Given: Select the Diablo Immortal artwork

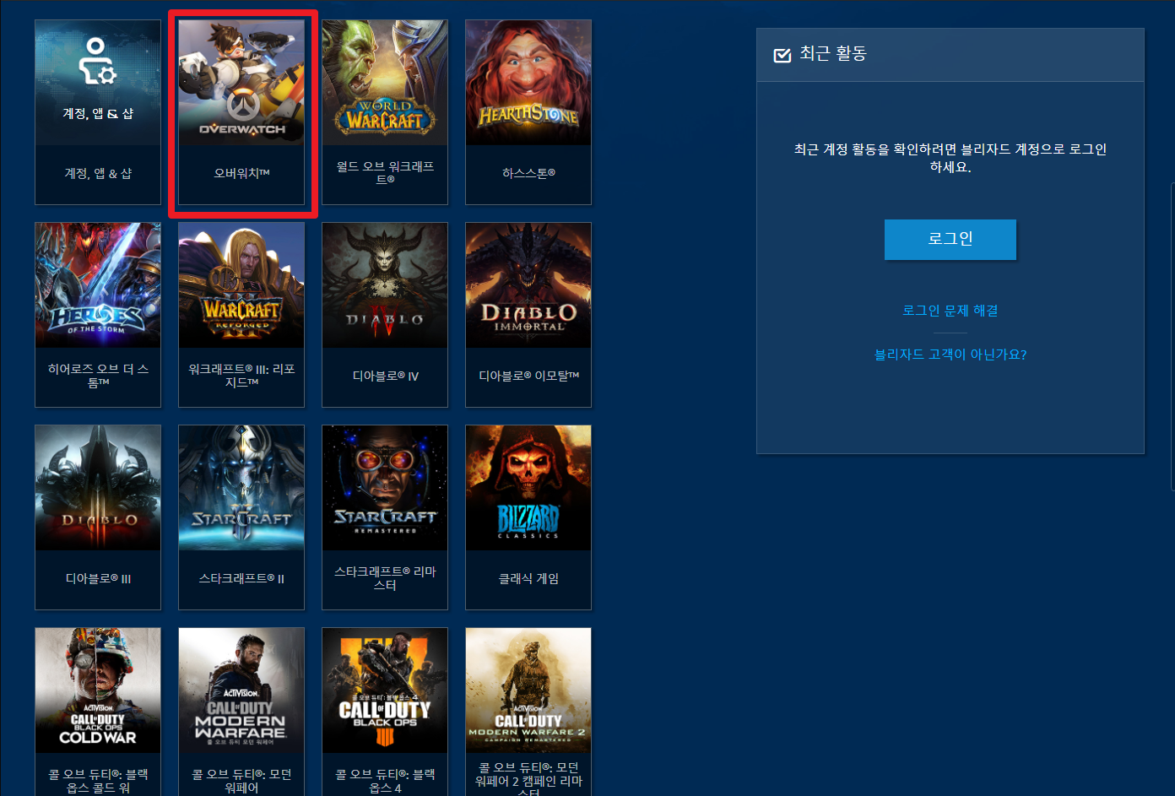Looking at the screenshot, I should (x=528, y=285).
